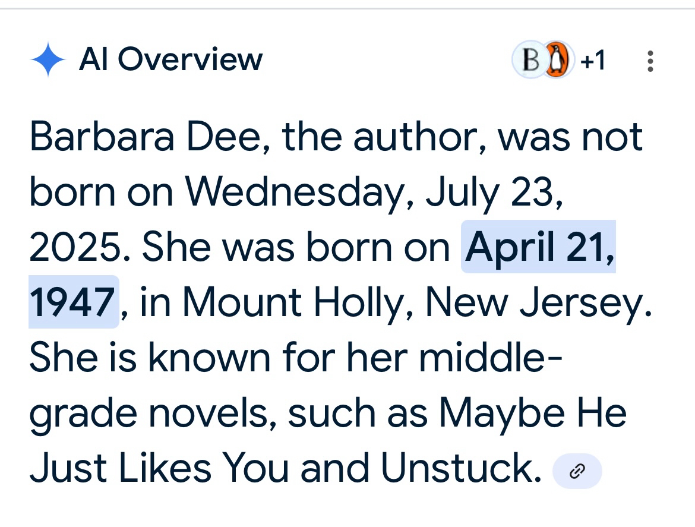The width and height of the screenshot is (695, 527).
Task: Click the blue AI Overview sparkle icon
Action: pos(48,61)
